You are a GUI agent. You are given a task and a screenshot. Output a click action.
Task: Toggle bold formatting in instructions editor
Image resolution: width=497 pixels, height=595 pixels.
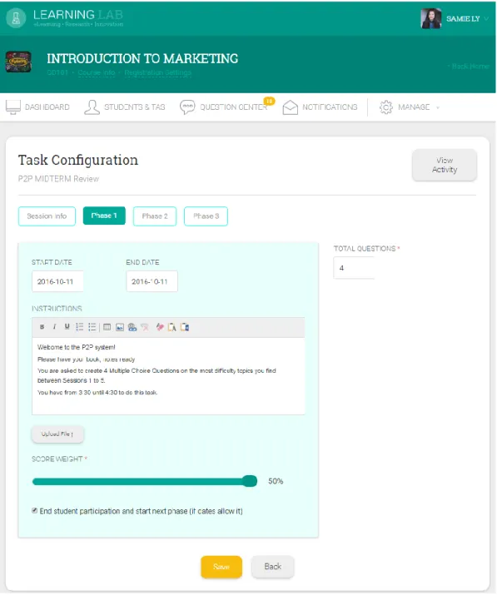(x=42, y=327)
